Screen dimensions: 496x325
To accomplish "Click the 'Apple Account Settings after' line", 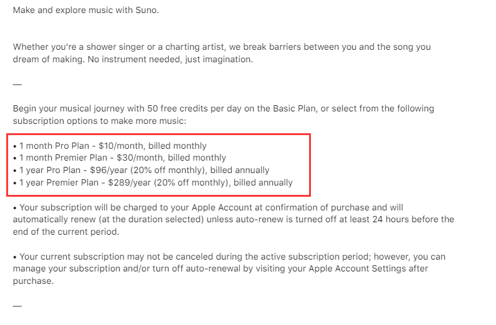I will coord(221,269).
